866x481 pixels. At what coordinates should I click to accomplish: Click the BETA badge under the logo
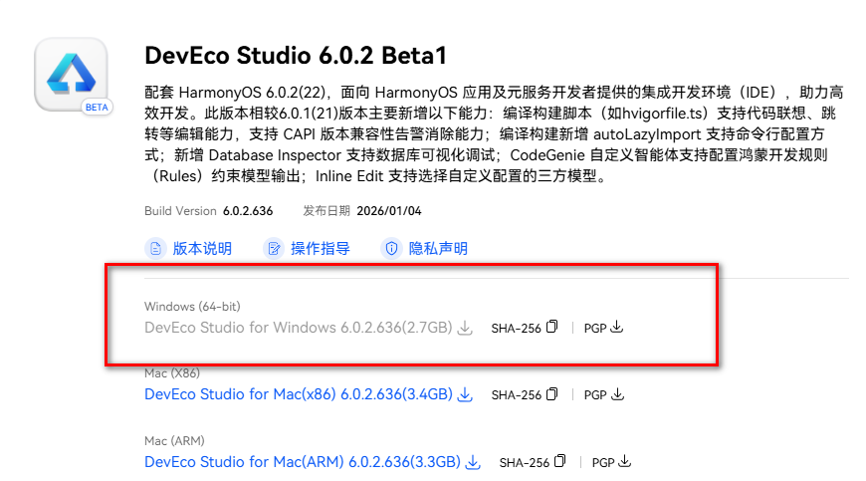tap(96, 108)
